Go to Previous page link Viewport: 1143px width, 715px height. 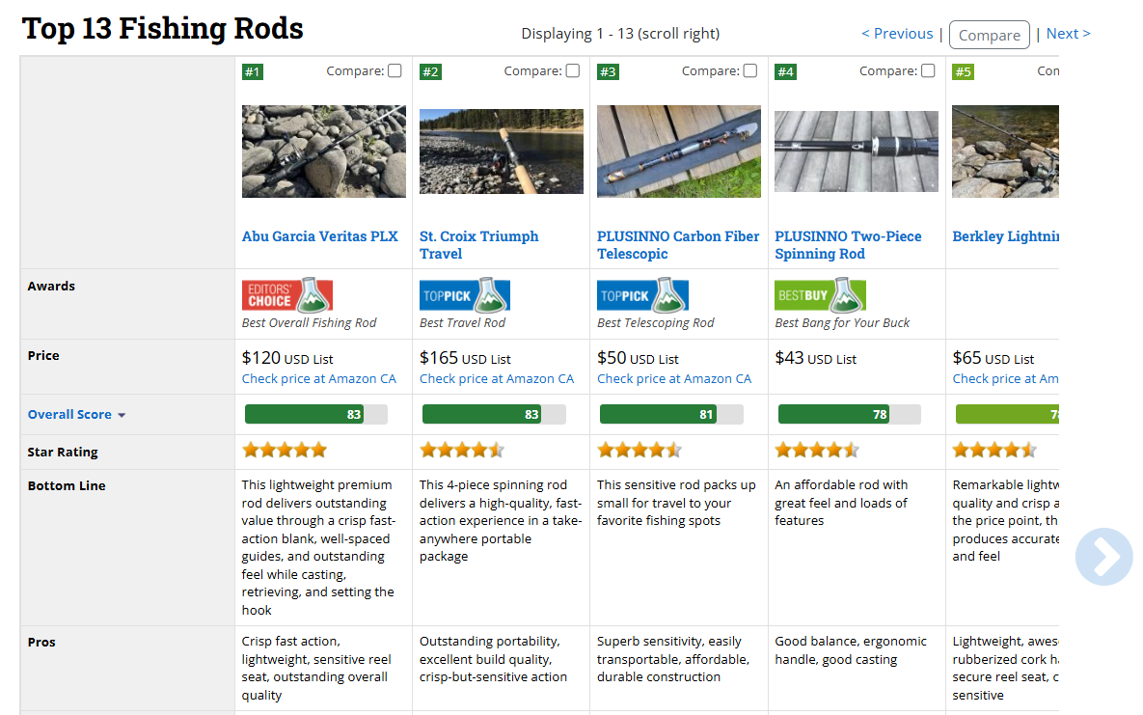click(x=897, y=34)
